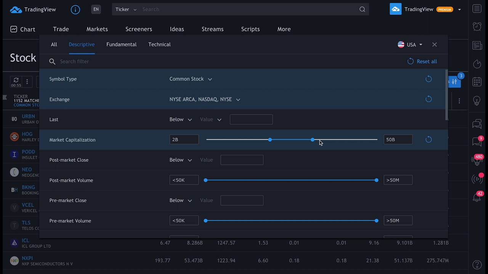The image size is (488, 274).
Task: Open NXPI ticker link
Action: 27,258
